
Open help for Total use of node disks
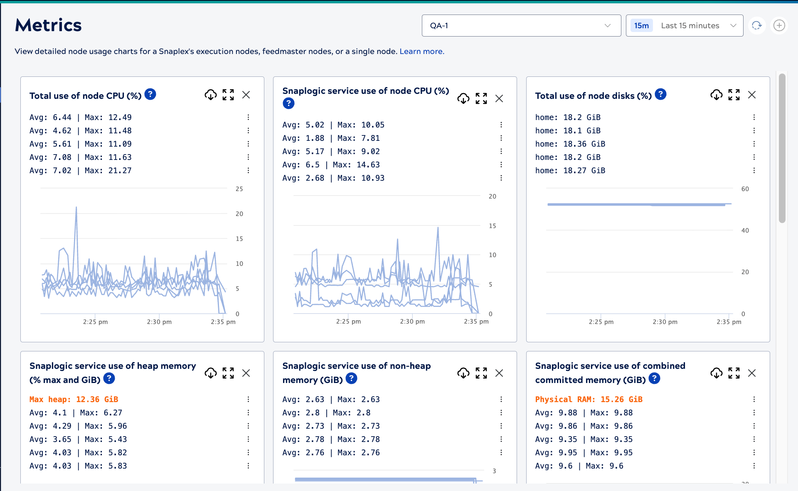(x=661, y=94)
